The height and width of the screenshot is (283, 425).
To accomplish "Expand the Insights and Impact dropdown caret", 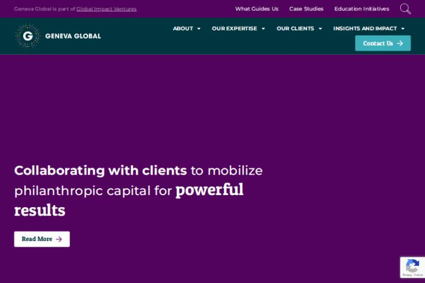I will (x=403, y=29).
